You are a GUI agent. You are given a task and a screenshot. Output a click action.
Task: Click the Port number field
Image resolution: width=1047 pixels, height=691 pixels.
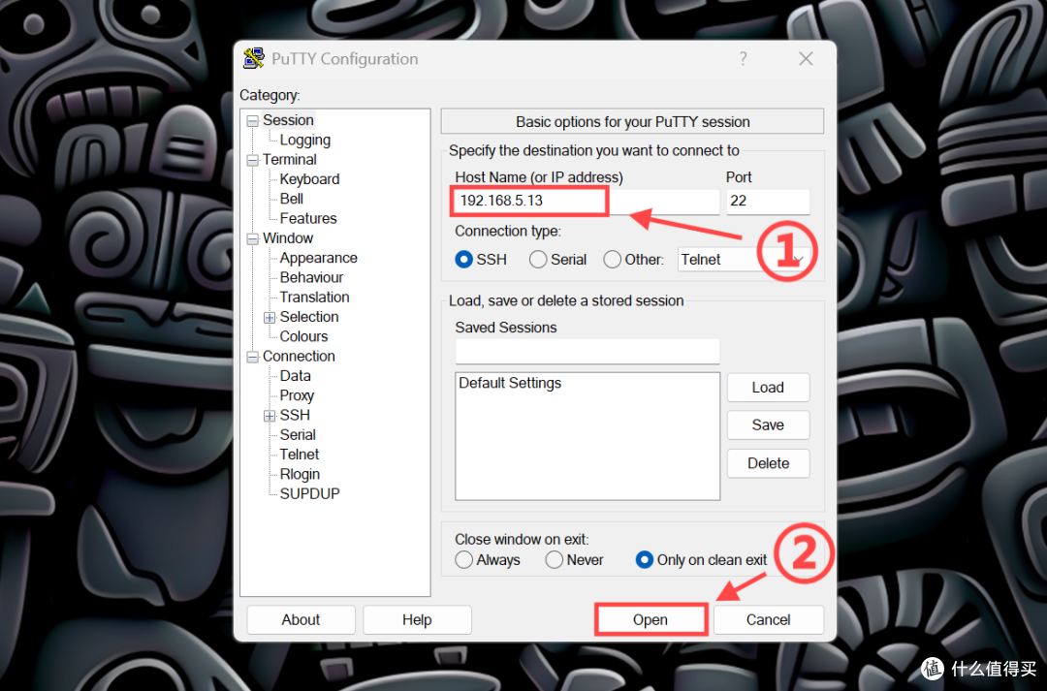point(768,201)
